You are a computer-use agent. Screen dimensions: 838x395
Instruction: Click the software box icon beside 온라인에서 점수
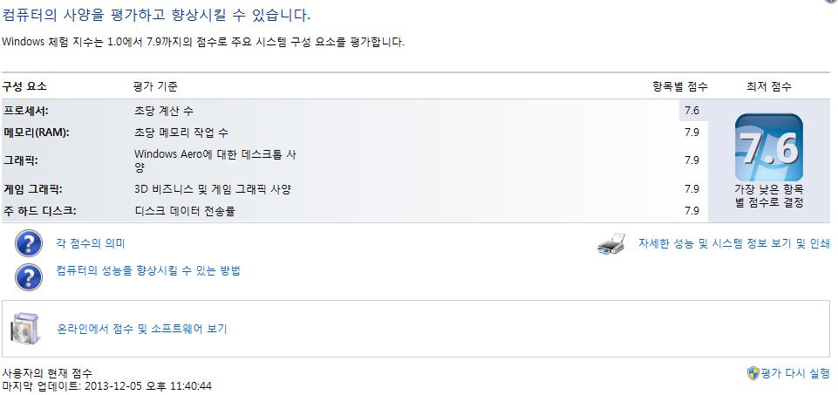(x=24, y=328)
